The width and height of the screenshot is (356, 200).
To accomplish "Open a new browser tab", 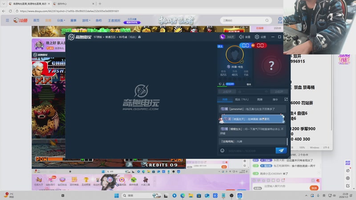I will click(100, 4).
